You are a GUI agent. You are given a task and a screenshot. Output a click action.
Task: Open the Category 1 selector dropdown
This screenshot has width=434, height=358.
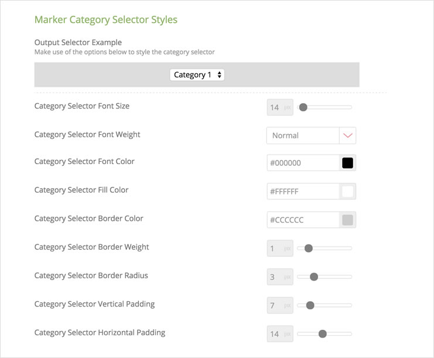pyautogui.click(x=197, y=75)
